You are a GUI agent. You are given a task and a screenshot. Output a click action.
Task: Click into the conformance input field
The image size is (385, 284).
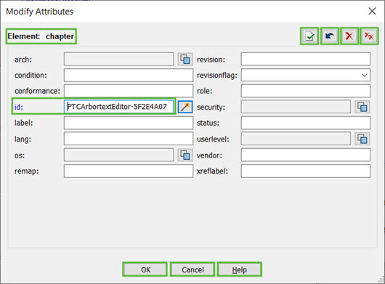click(x=129, y=91)
